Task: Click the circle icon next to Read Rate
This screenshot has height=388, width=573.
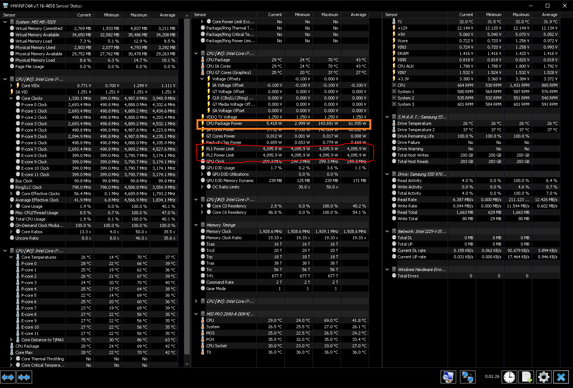Action: pos(394,200)
